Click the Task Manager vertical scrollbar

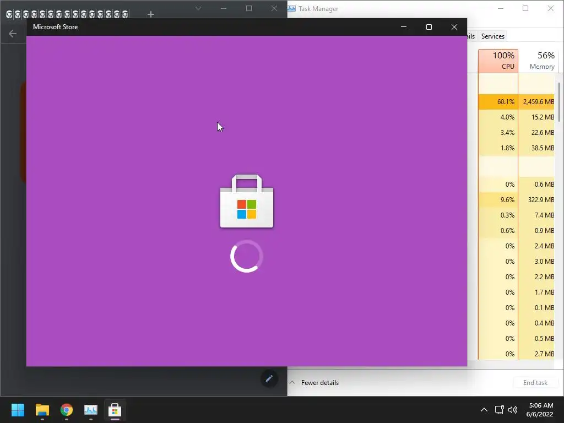559,102
